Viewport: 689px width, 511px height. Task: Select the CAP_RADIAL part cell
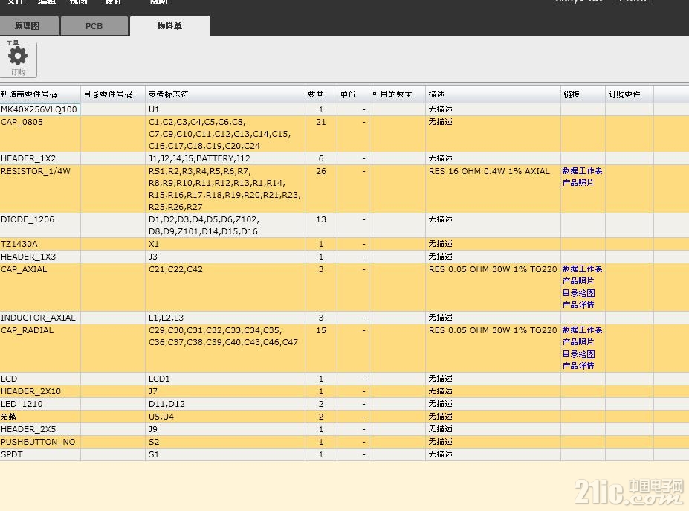40,348
